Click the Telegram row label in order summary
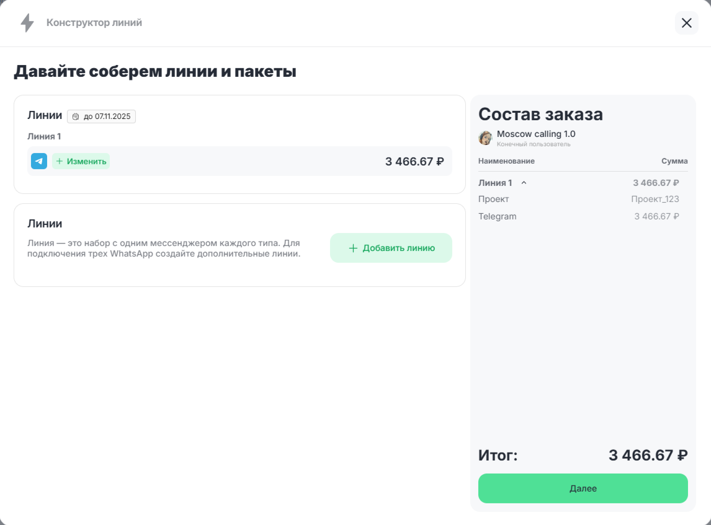 pos(497,216)
